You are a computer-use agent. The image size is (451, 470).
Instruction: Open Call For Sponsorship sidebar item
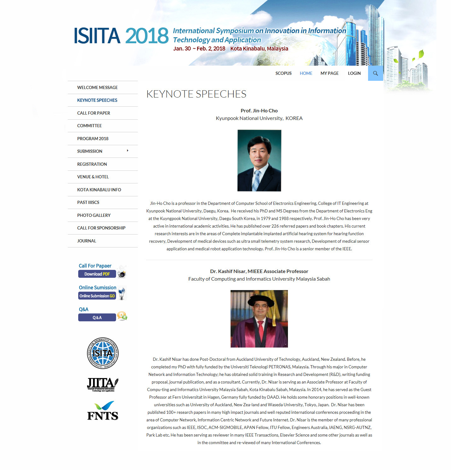[103, 228]
